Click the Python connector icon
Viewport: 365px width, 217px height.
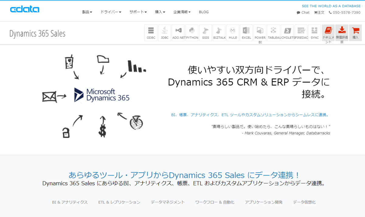click(x=192, y=33)
